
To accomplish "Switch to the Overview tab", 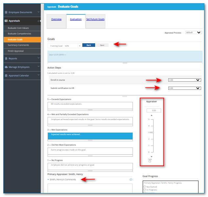I will click(x=56, y=19).
